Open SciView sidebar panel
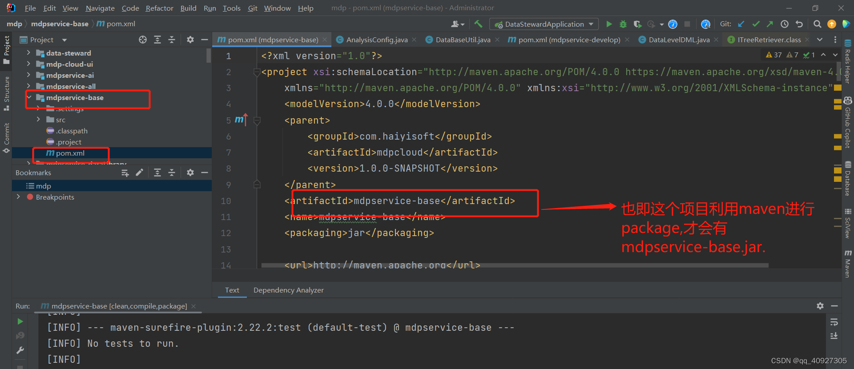 coord(848,224)
